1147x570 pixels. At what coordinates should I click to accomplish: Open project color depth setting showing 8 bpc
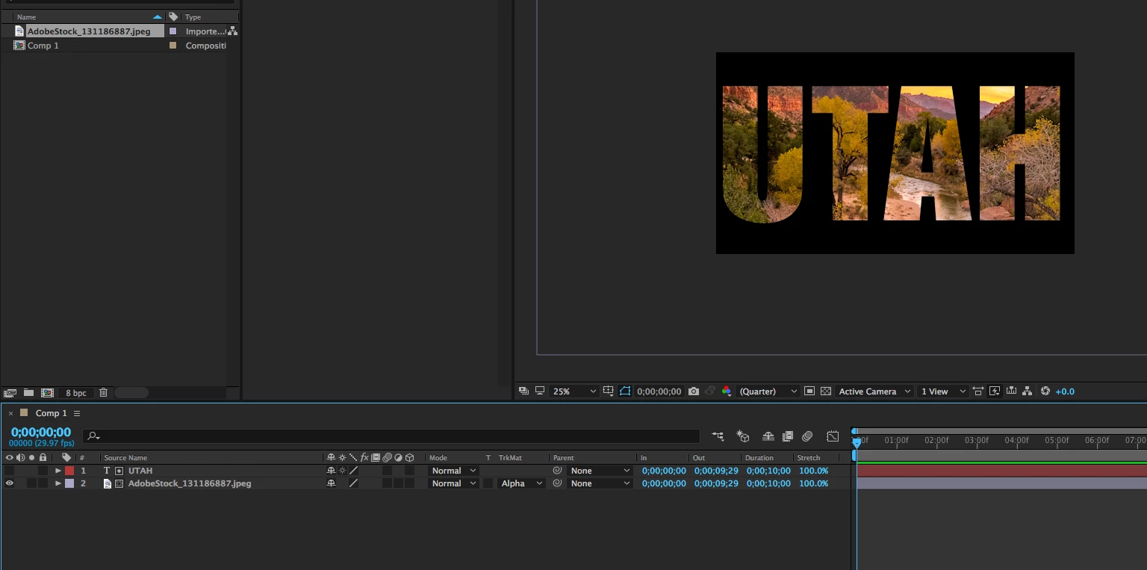click(75, 393)
